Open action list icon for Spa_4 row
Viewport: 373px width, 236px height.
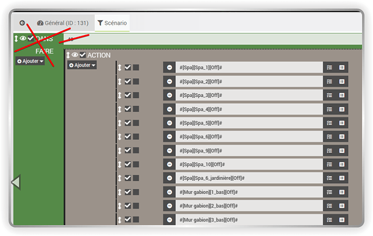tap(329, 109)
